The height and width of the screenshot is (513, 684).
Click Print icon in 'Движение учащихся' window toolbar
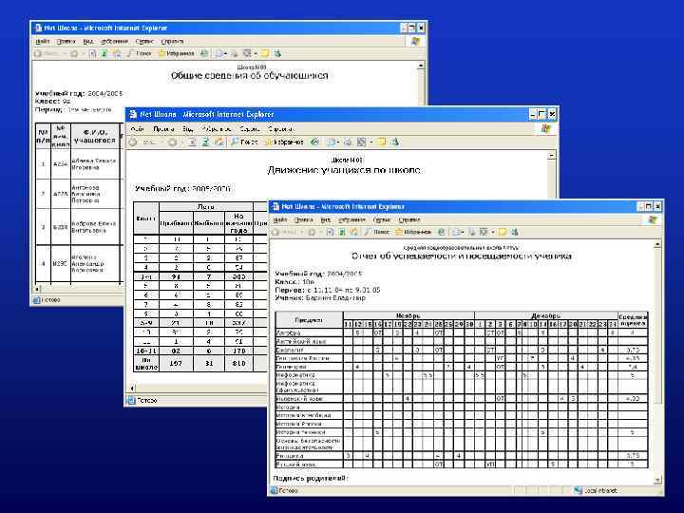(348, 142)
